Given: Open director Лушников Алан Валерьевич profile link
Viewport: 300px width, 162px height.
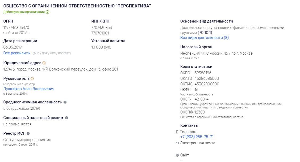Looking at the screenshot, I should 29,89.
